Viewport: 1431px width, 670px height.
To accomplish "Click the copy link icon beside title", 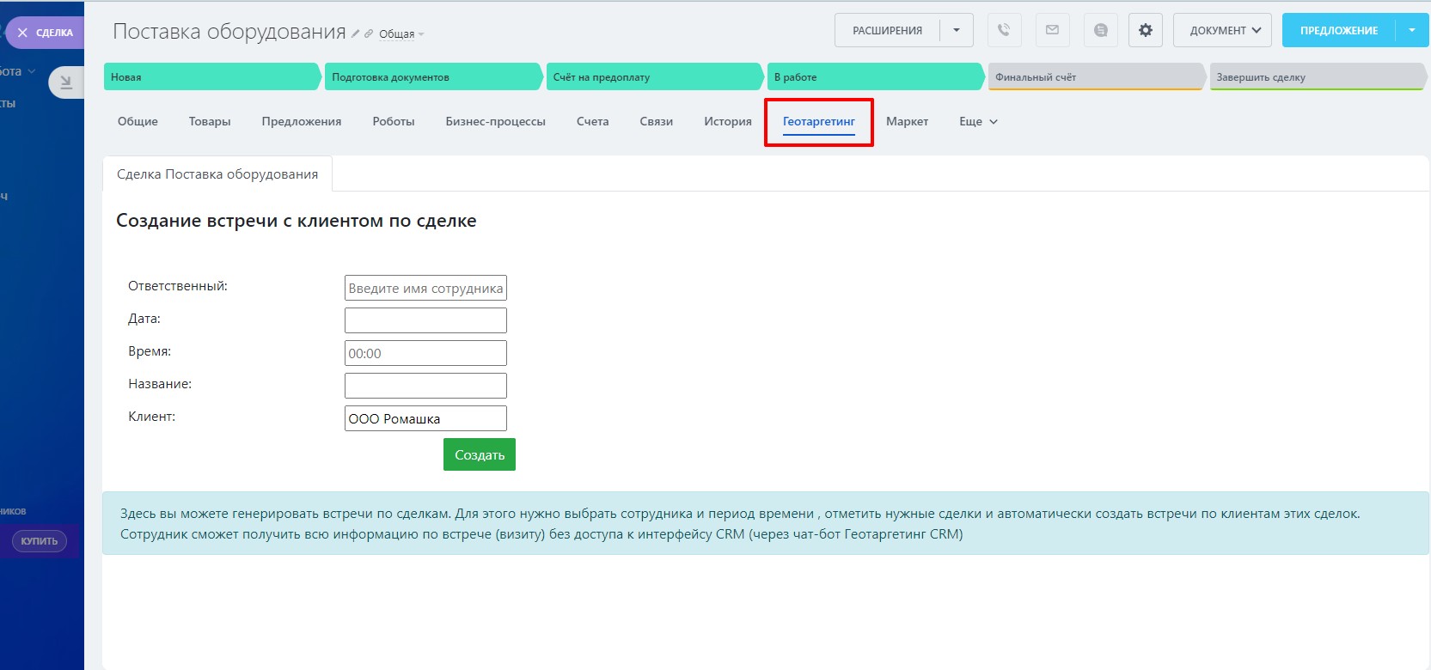I will click(369, 34).
